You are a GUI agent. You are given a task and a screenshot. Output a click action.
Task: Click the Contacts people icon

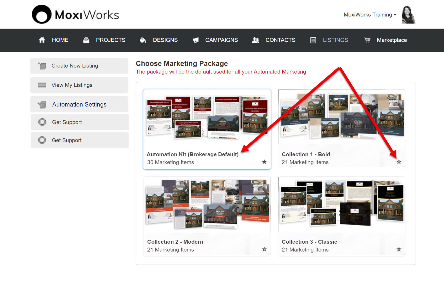pyautogui.click(x=255, y=40)
